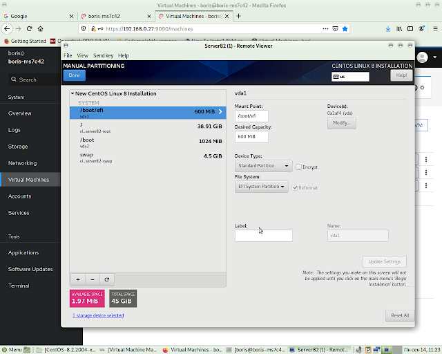Viewport: 442px width, 354px height.
Task: Click the Desired Capacity input field
Action: (x=251, y=137)
